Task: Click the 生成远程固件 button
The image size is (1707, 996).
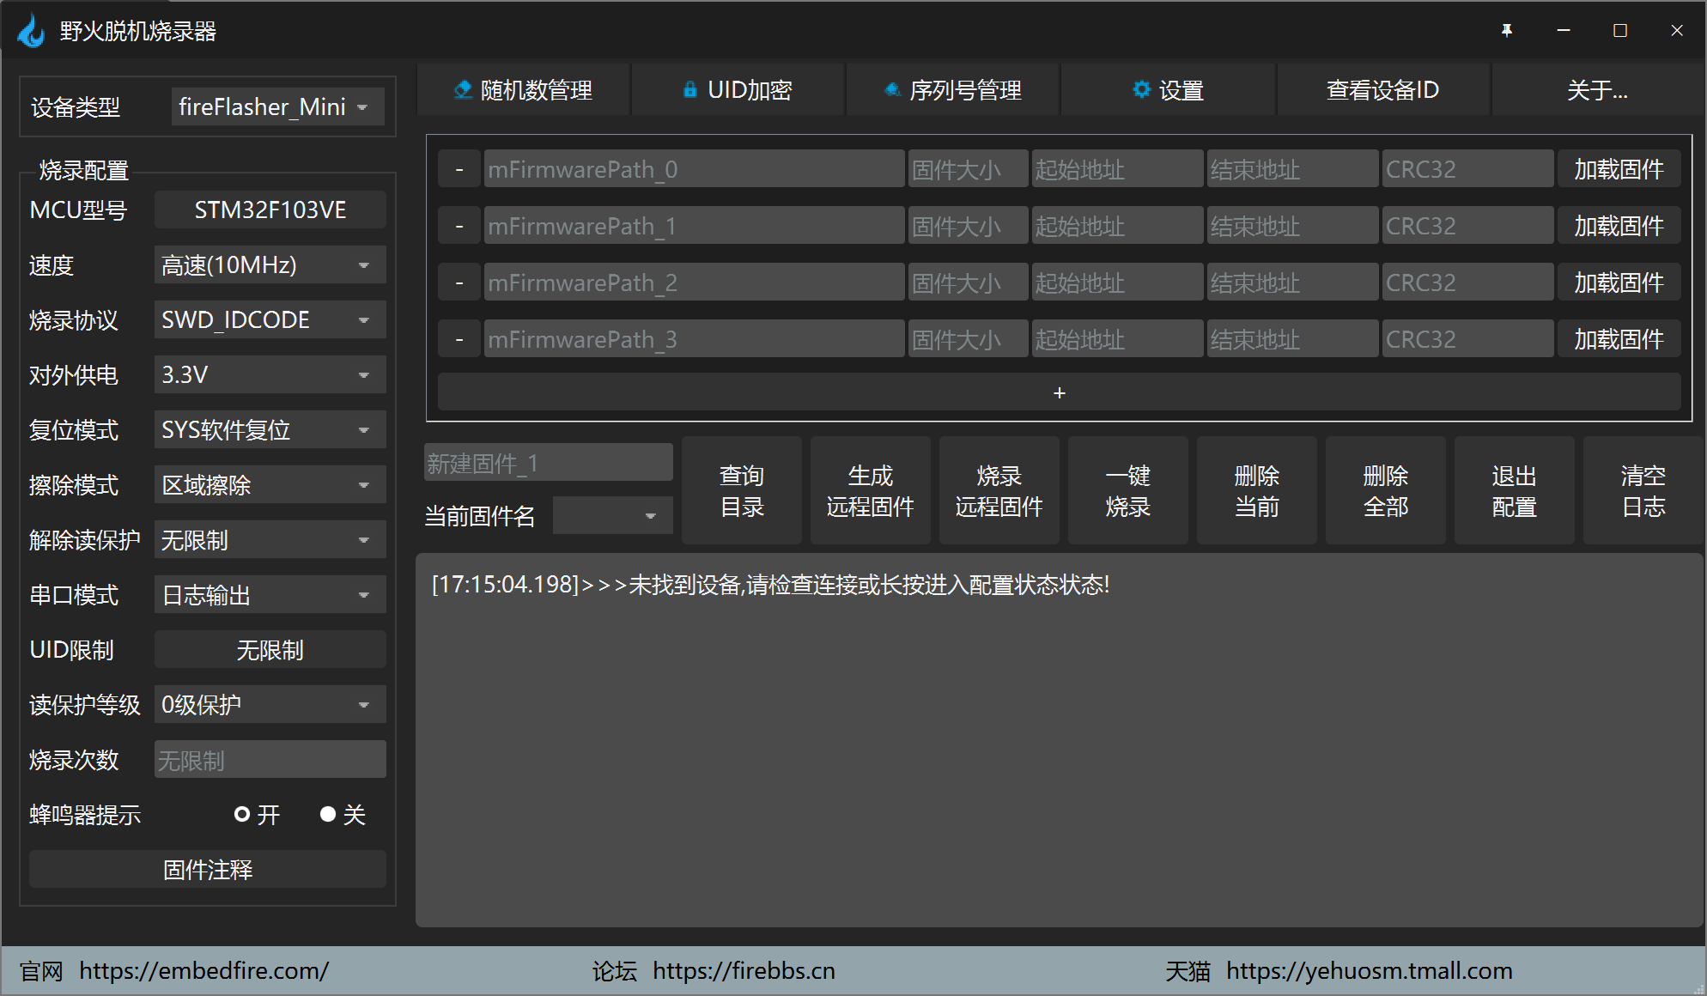Action: point(871,490)
